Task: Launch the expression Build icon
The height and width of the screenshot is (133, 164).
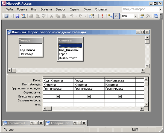Action: coord(148,16)
